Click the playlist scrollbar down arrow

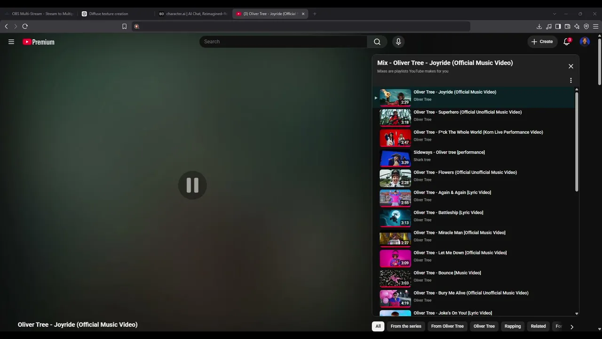pyautogui.click(x=577, y=314)
